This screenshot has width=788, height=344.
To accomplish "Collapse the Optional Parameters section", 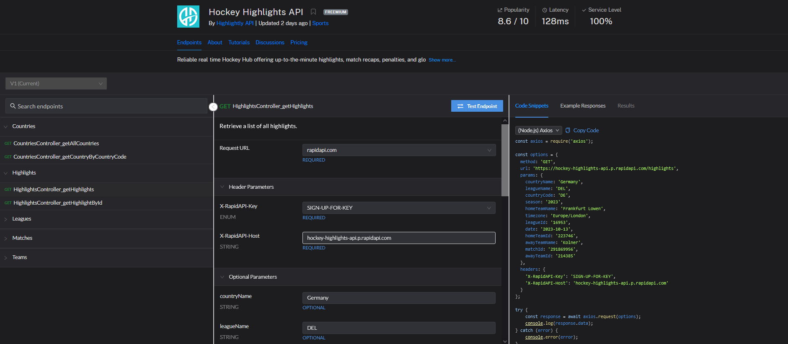I will tap(222, 277).
